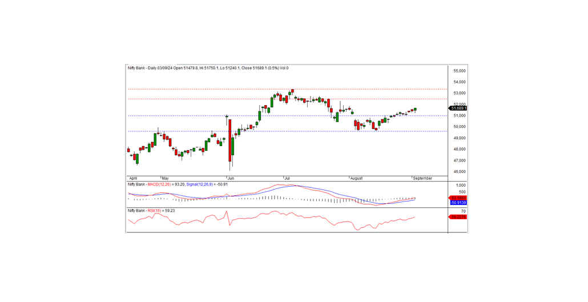Click the latest green candlestick in September
Viewport: 588px width, 302px height.
click(x=415, y=109)
